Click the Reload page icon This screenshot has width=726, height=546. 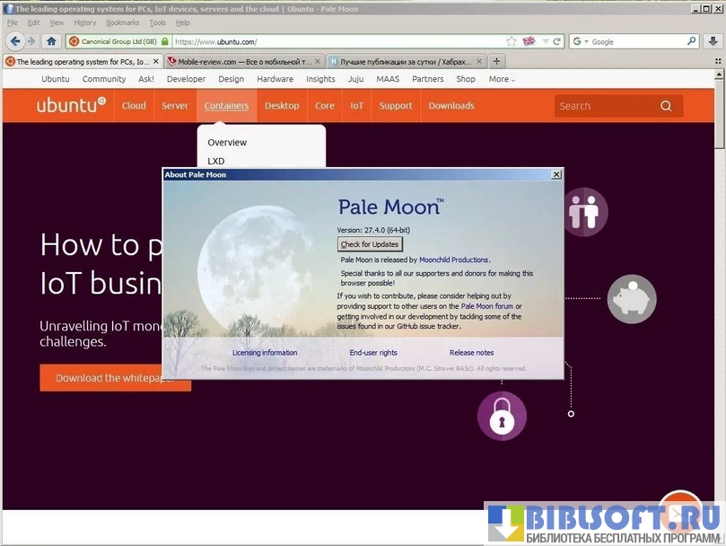557,41
